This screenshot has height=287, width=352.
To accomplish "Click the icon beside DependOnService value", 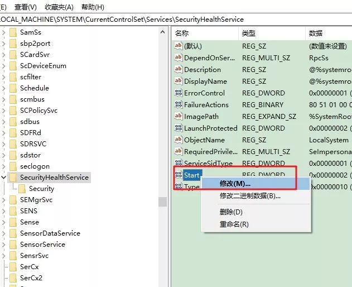I will 179,58.
